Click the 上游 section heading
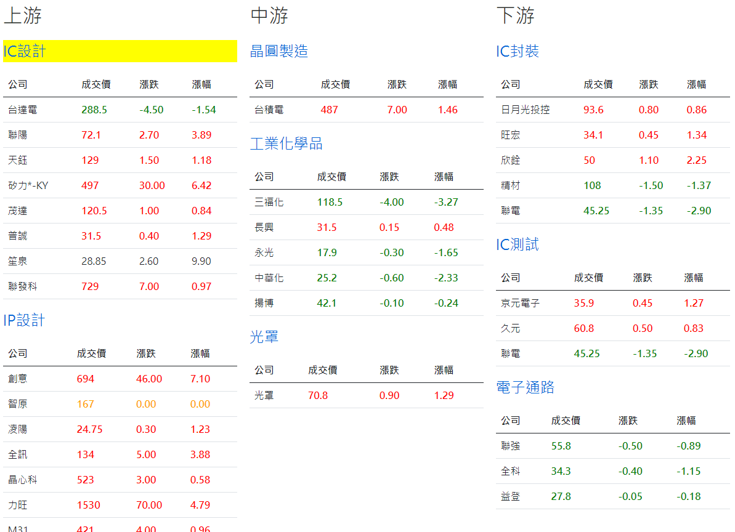The width and height of the screenshot is (735, 532). click(23, 15)
